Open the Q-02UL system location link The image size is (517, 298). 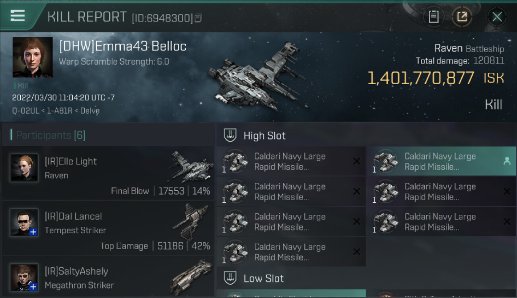(x=23, y=110)
